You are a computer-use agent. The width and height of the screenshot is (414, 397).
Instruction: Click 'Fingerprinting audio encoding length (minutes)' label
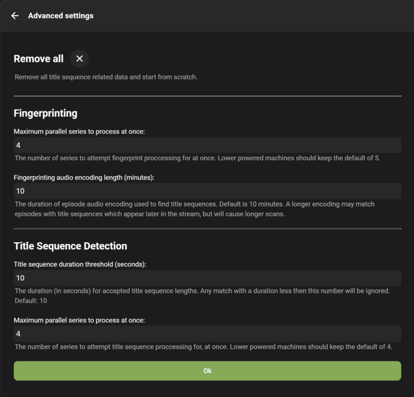[x=84, y=177]
